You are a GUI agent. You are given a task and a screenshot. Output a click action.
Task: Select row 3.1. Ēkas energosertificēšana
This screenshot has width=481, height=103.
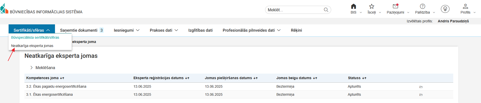239,94
